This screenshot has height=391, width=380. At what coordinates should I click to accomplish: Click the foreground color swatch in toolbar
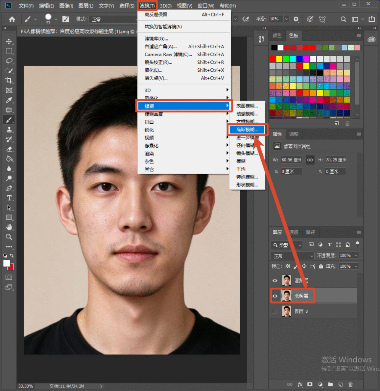tap(7, 263)
